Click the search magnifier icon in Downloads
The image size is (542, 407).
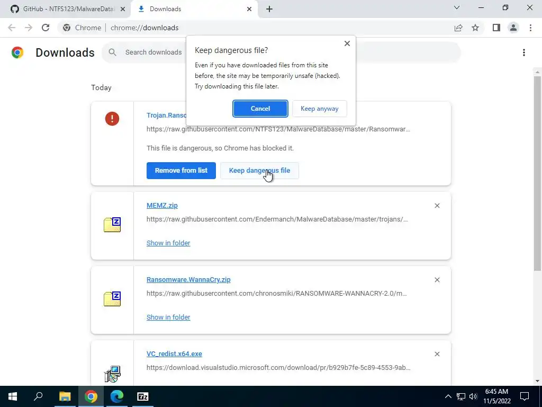click(x=112, y=52)
